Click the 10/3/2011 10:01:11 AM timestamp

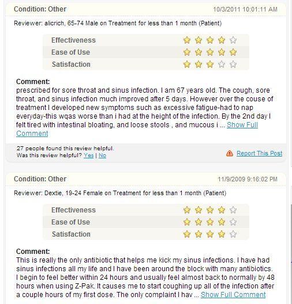click(245, 9)
